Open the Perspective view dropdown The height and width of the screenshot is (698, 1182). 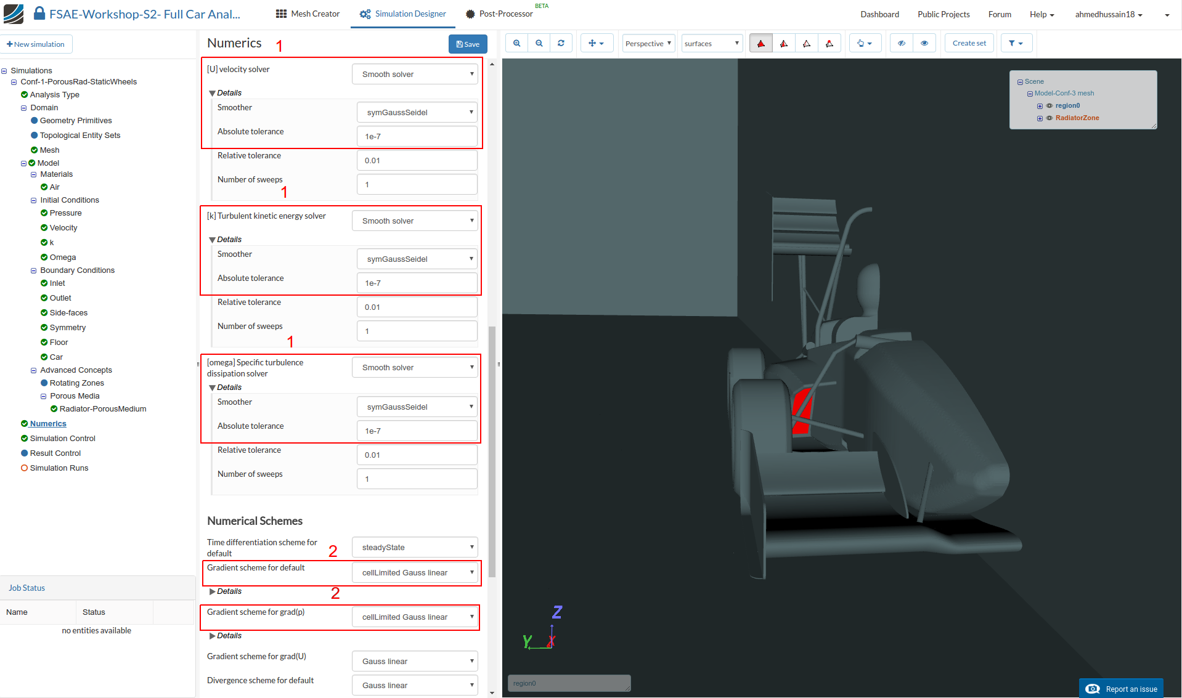pyautogui.click(x=648, y=43)
